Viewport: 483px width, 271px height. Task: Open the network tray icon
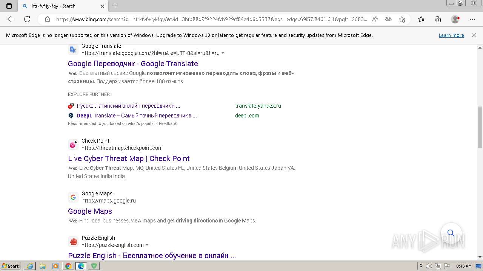tap(438, 266)
